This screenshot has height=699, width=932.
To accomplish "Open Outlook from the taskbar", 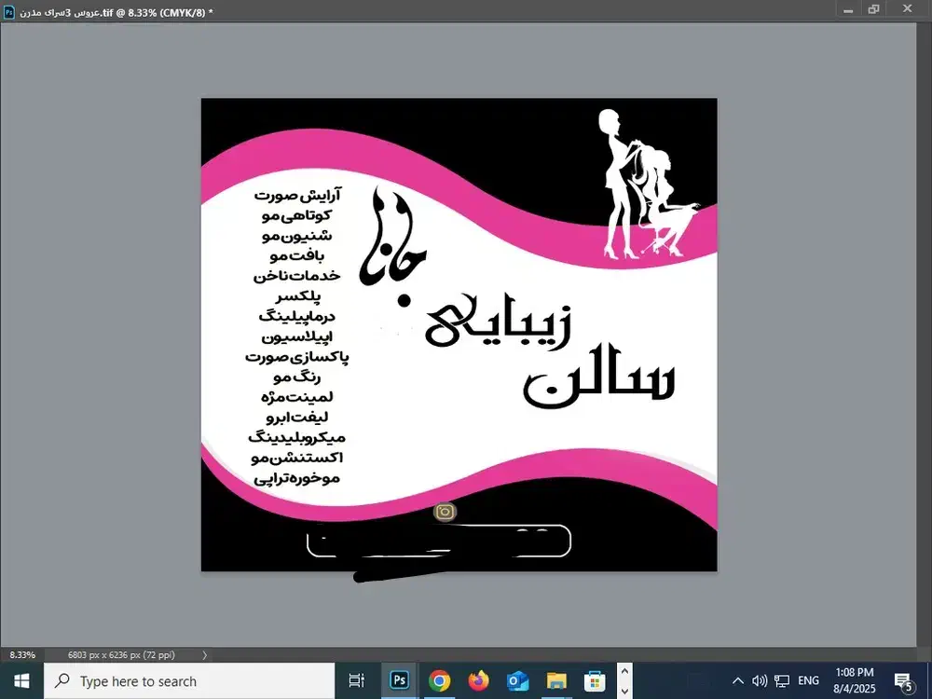I will coord(517,680).
